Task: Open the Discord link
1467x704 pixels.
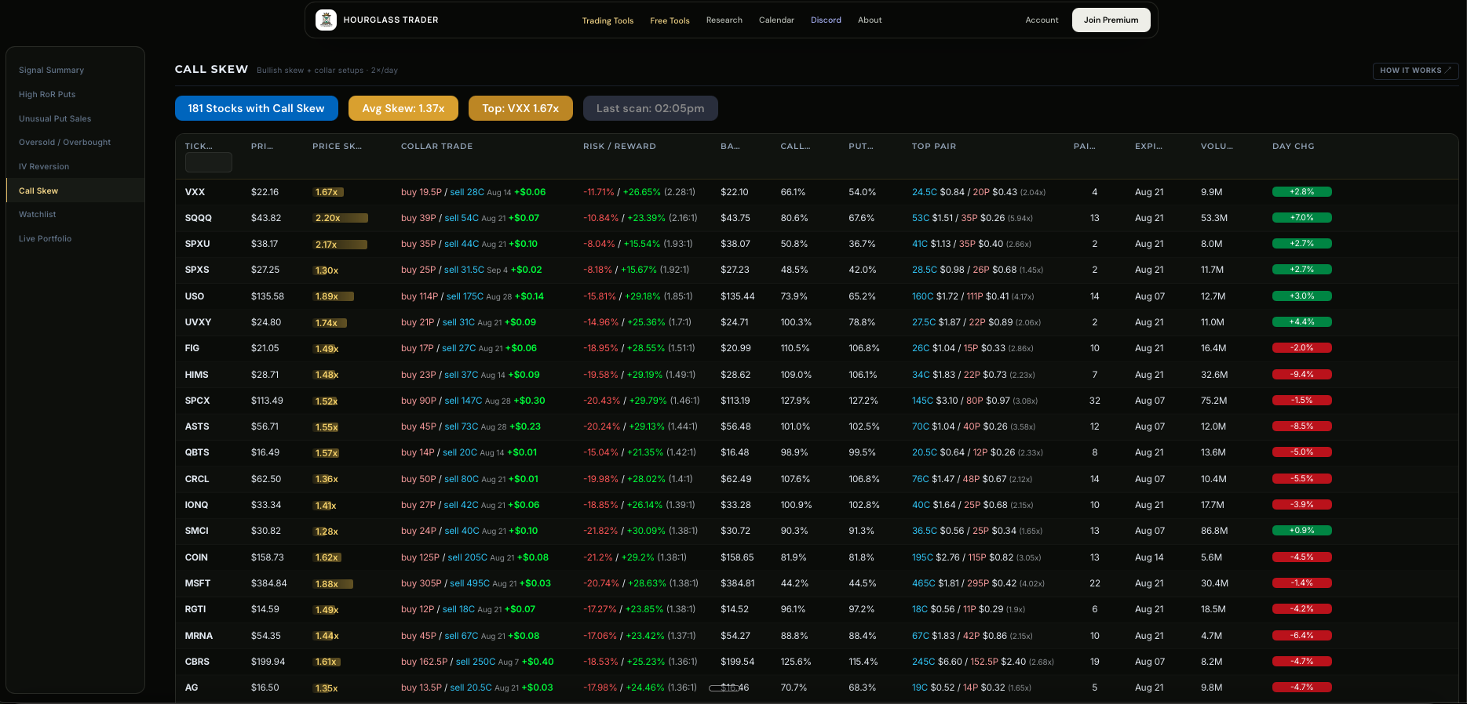Action: [x=826, y=20]
